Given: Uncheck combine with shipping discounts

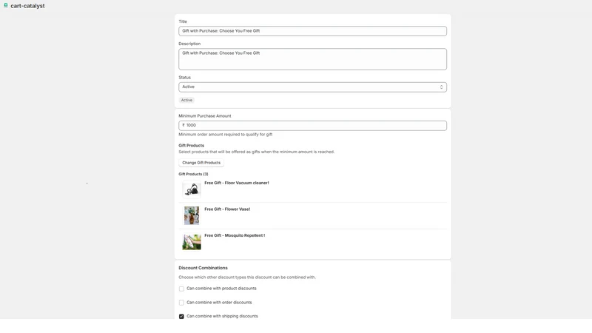Looking at the screenshot, I should pyautogui.click(x=181, y=317).
